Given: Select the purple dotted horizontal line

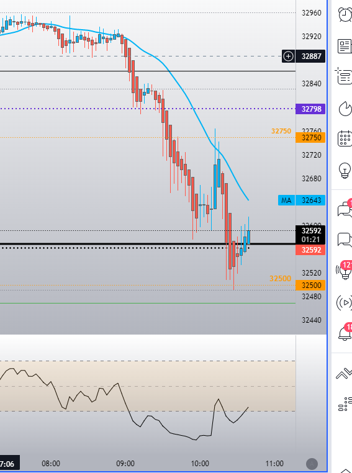Looking at the screenshot, I should pyautogui.click(x=148, y=109).
